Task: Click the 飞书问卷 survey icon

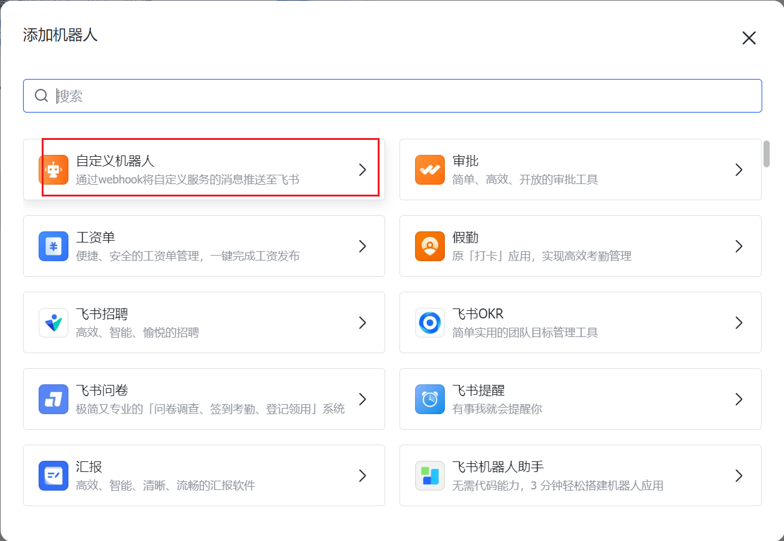Action: (54, 399)
